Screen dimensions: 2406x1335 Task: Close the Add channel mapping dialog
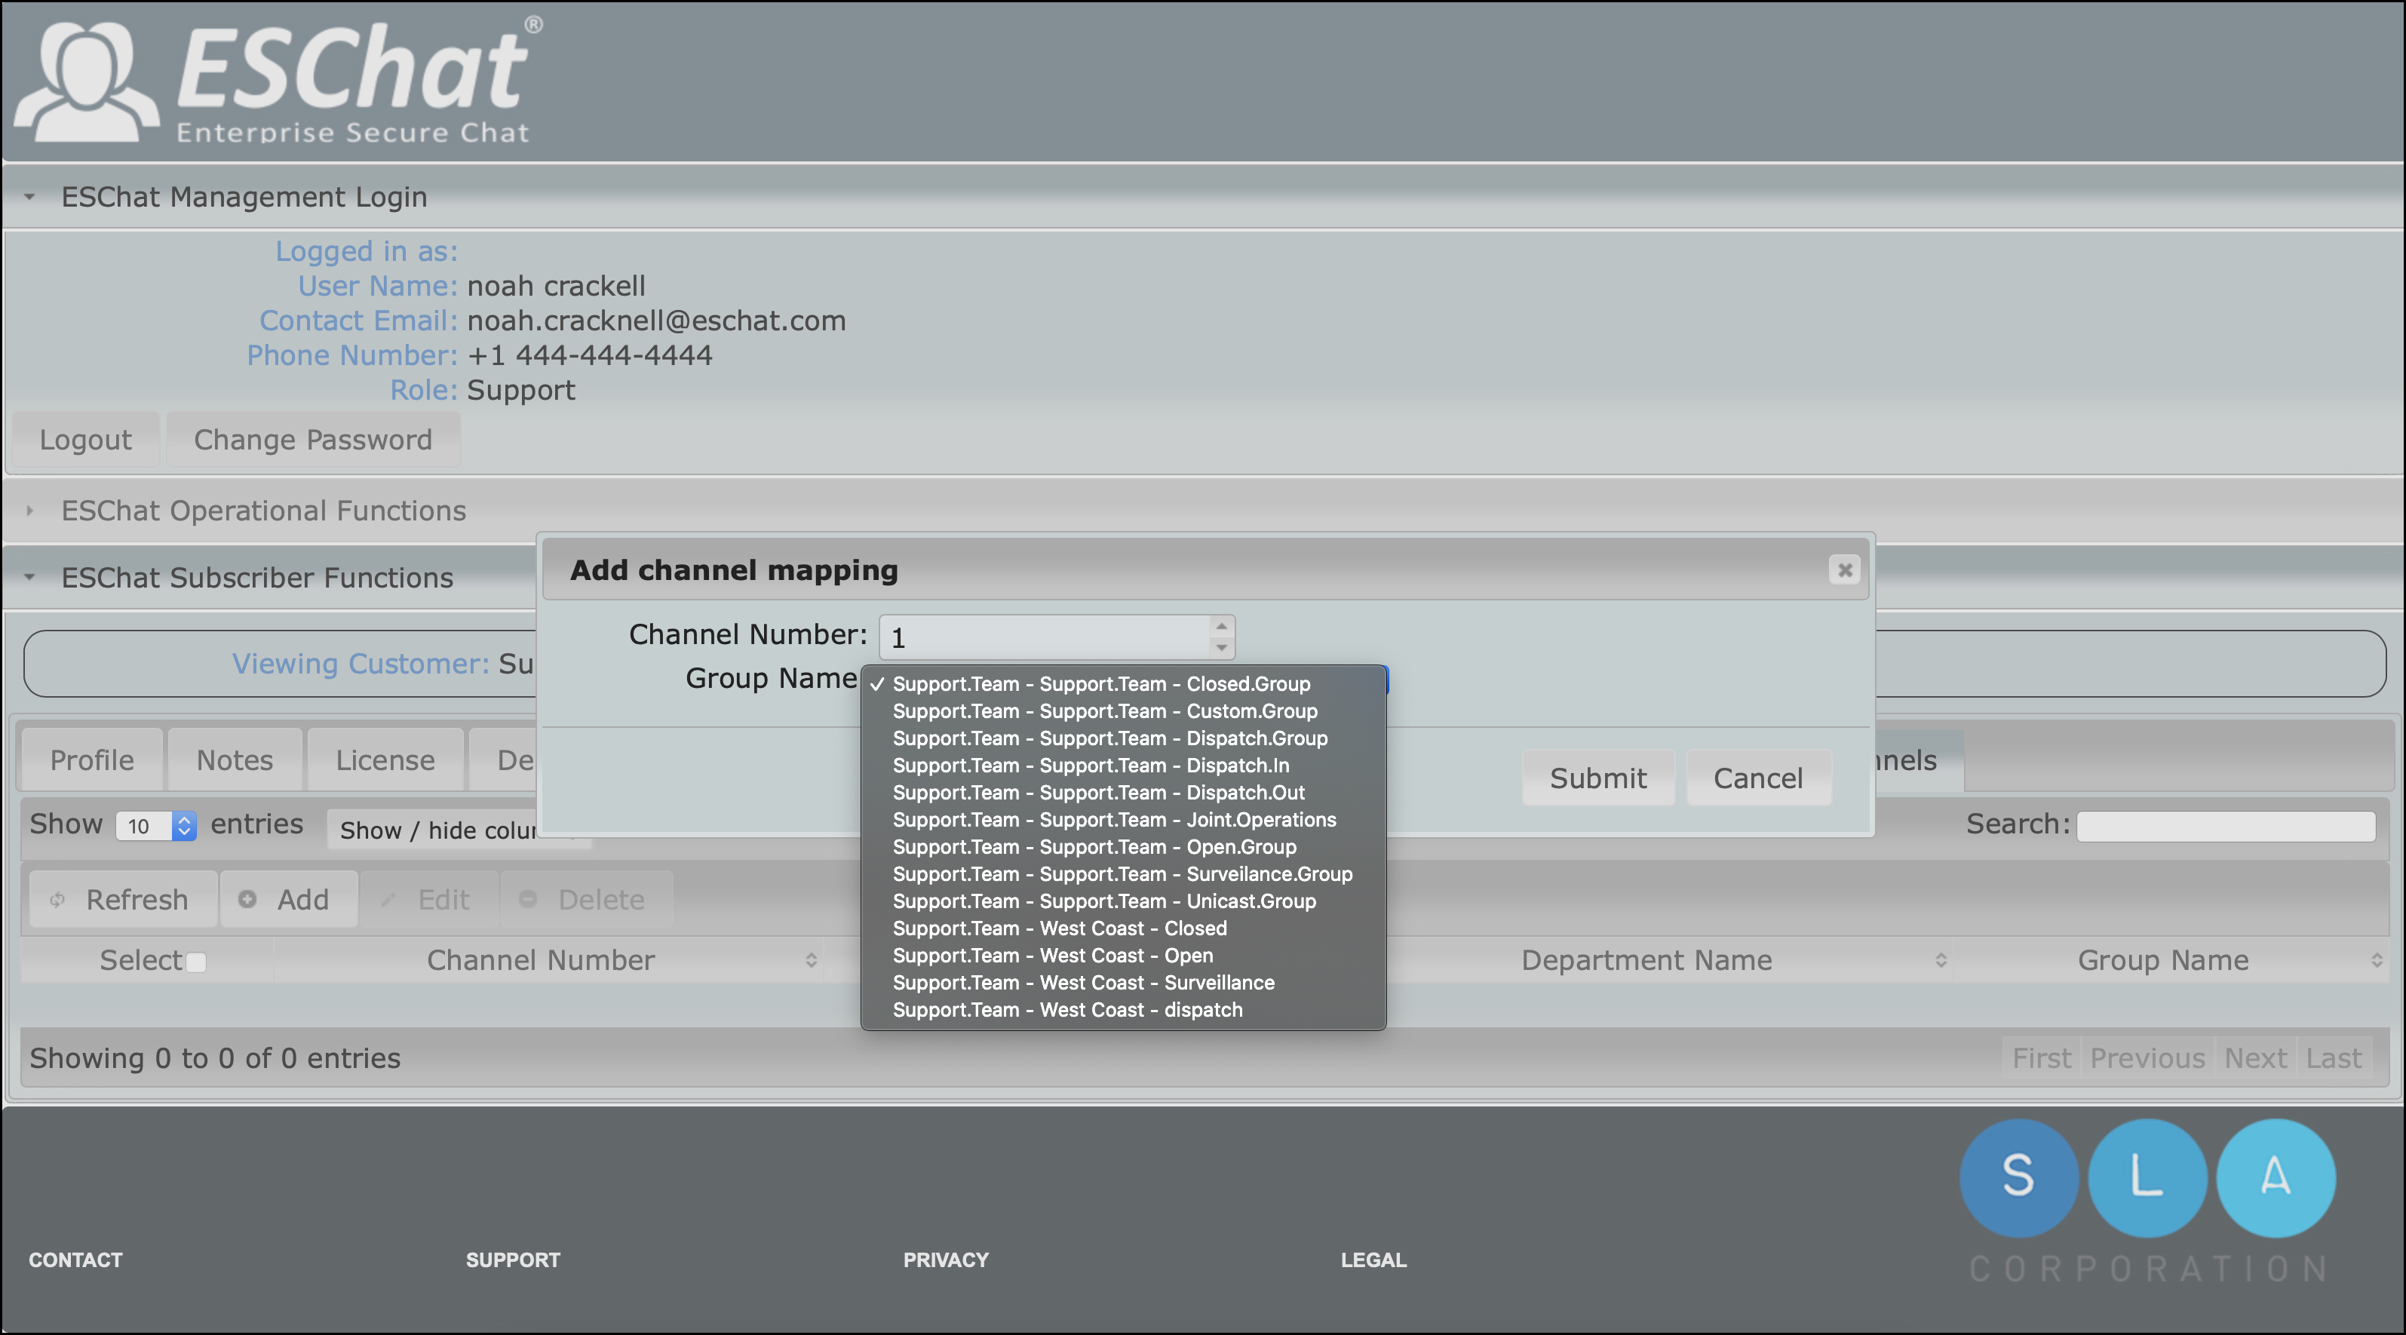click(1844, 571)
